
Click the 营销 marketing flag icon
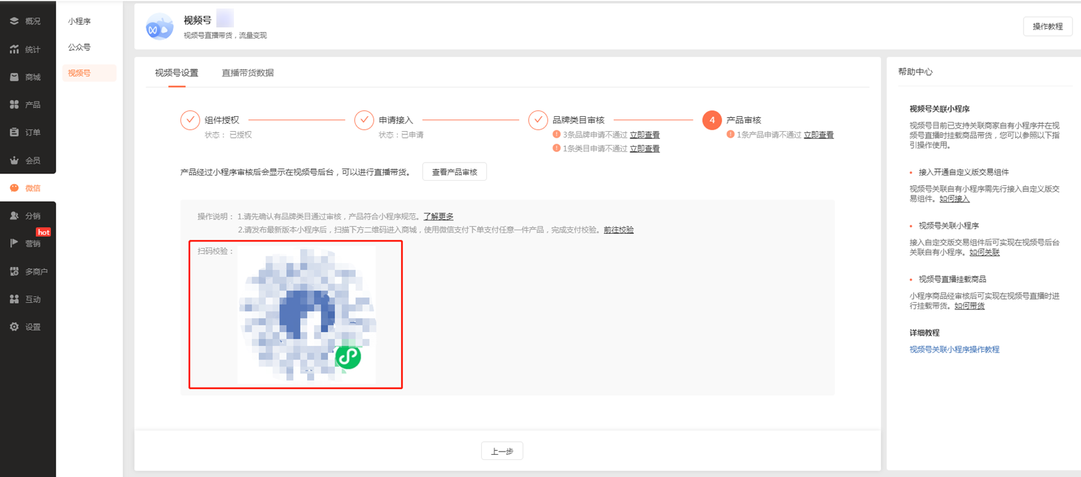pyautogui.click(x=14, y=243)
